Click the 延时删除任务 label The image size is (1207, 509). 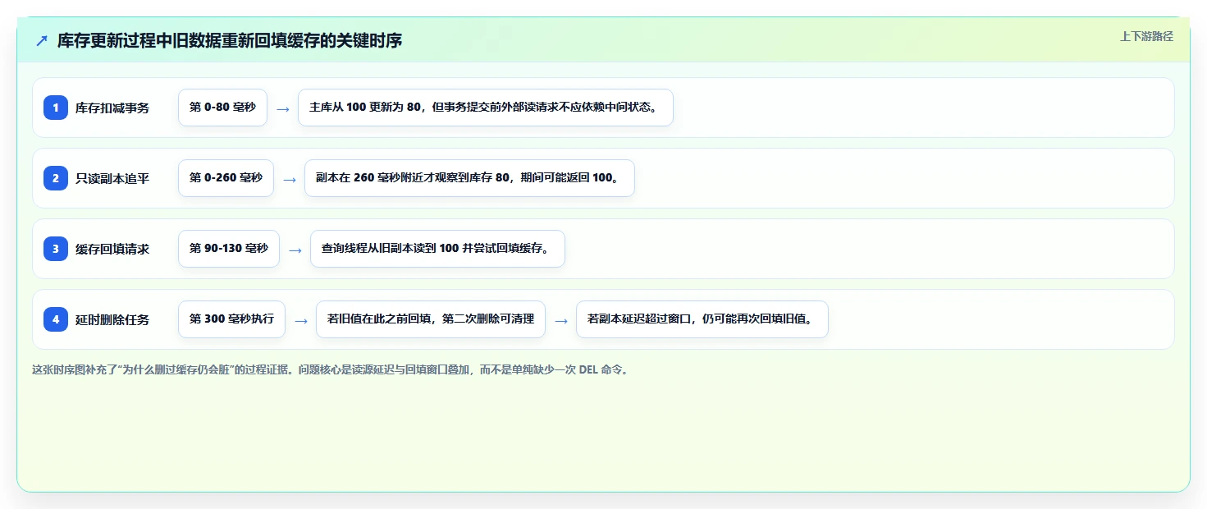(x=112, y=319)
